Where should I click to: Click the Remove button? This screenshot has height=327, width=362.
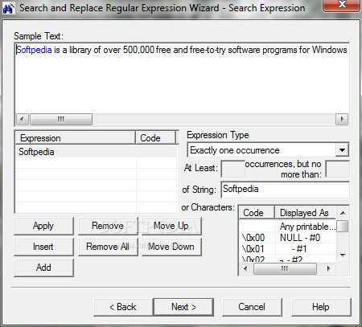click(x=108, y=226)
